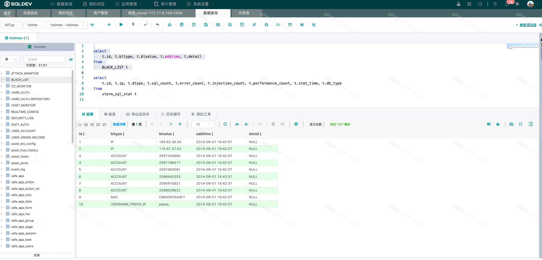
Task: Select the HOST_MONITOR table in tree
Action: click(23, 105)
